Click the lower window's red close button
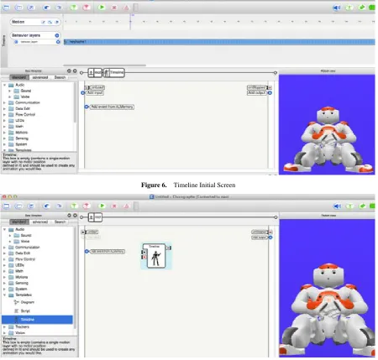This screenshot has width=378, height=360. click(x=4, y=196)
